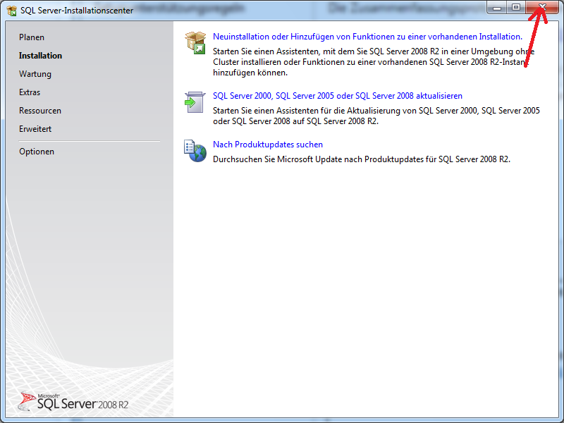The height and width of the screenshot is (423, 564).
Task: Click the green arrow upgrade icon
Action: pyautogui.click(x=195, y=102)
